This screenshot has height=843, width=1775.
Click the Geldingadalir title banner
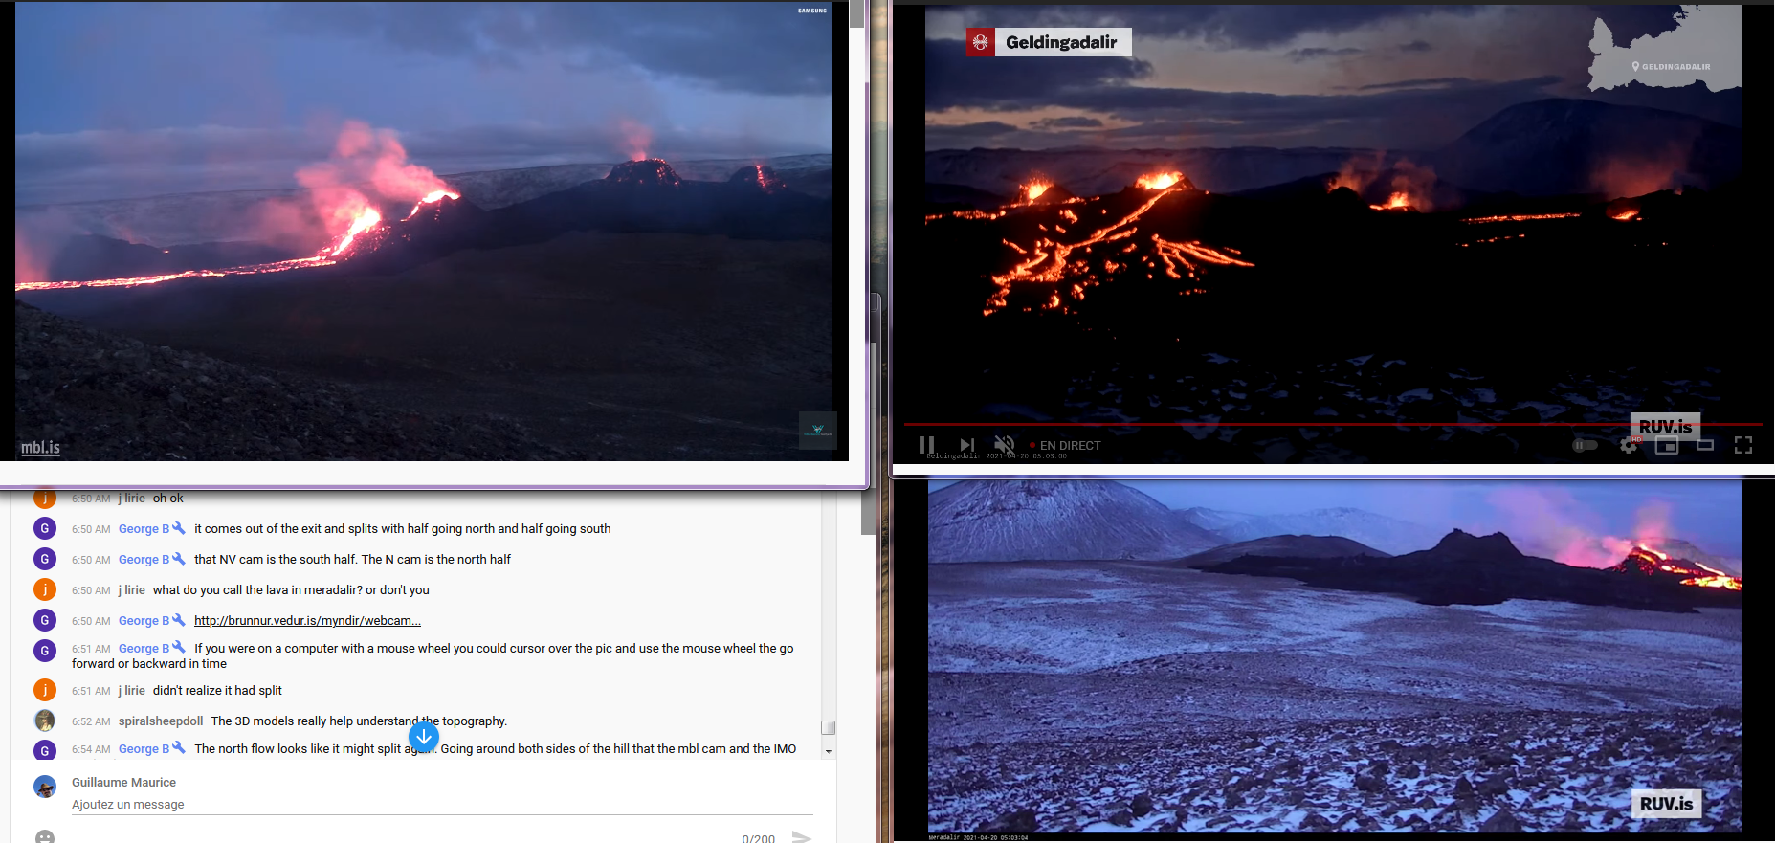click(x=1062, y=42)
